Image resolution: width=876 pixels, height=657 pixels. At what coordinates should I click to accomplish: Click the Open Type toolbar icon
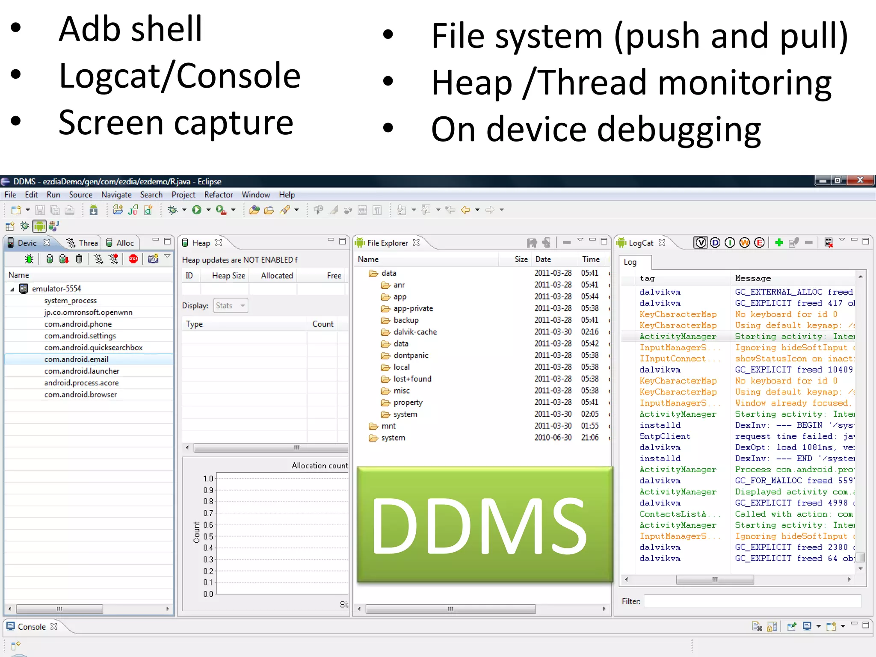(255, 210)
